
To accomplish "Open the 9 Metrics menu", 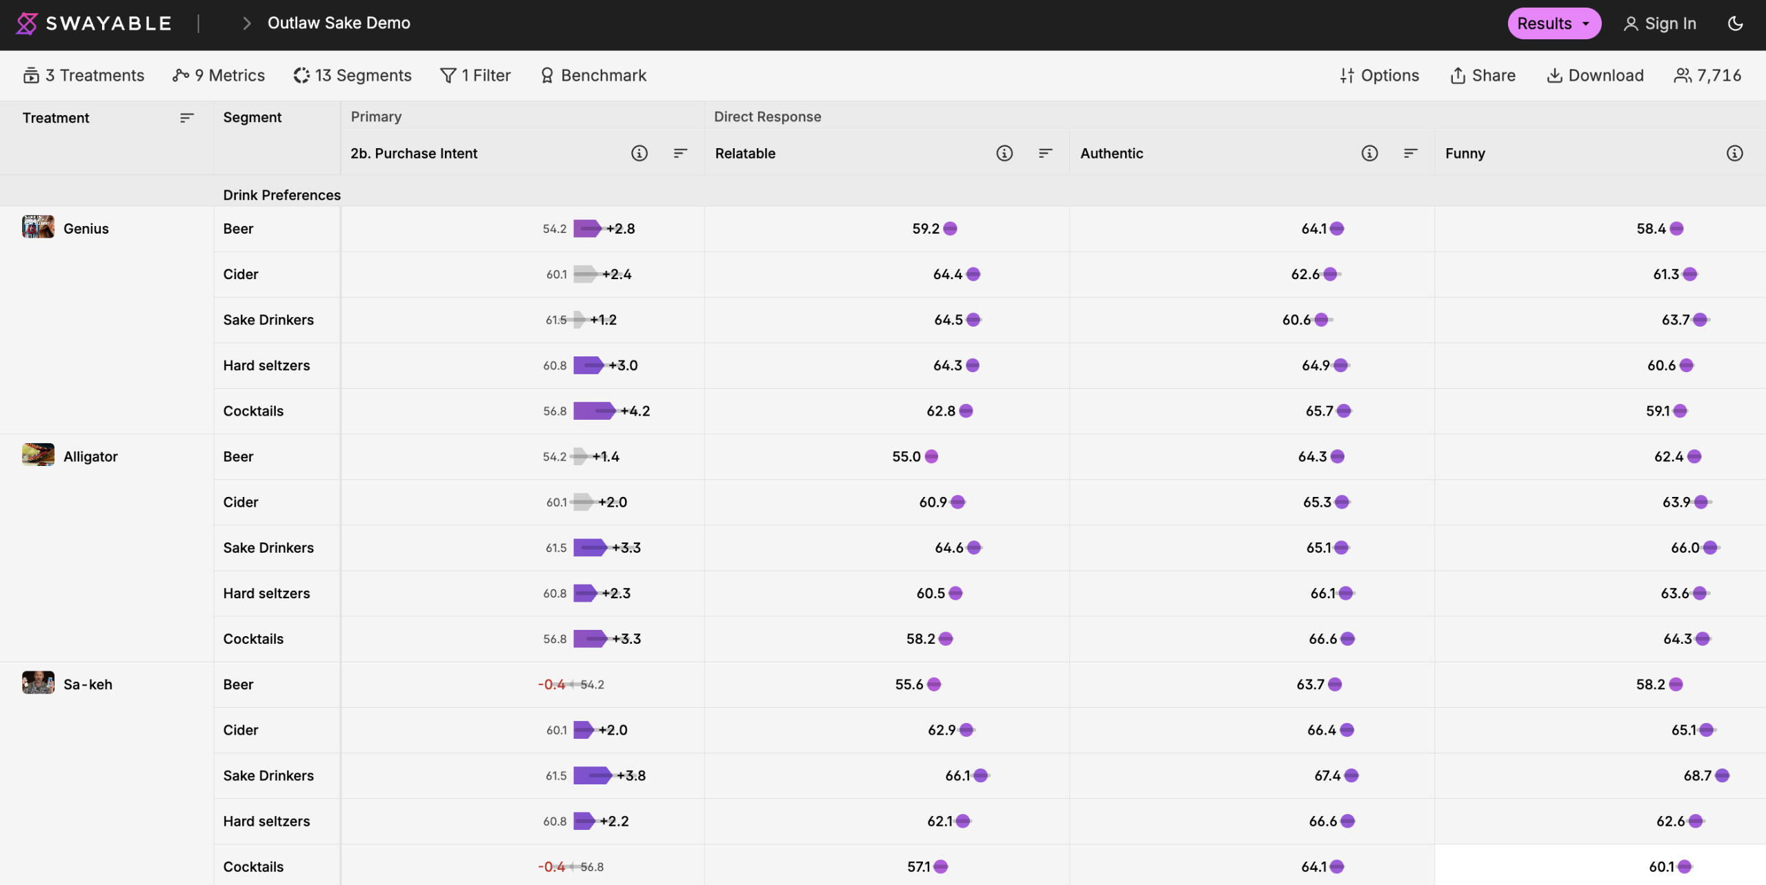I will (219, 75).
